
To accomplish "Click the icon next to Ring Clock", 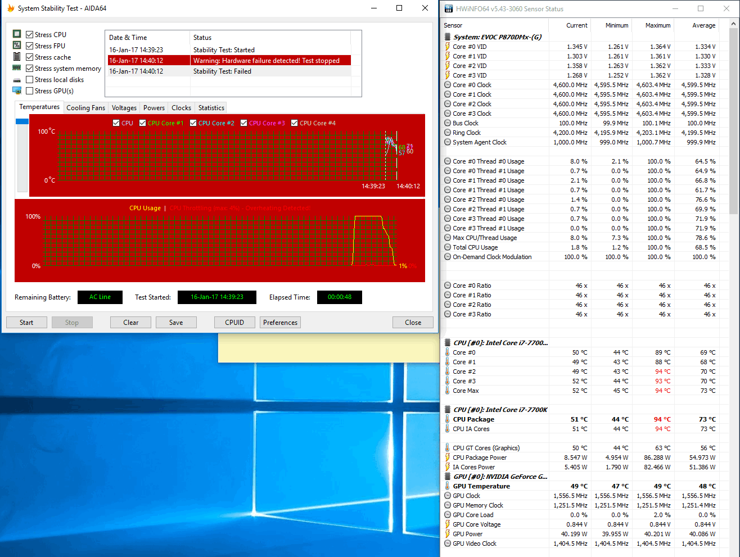I will (x=448, y=133).
